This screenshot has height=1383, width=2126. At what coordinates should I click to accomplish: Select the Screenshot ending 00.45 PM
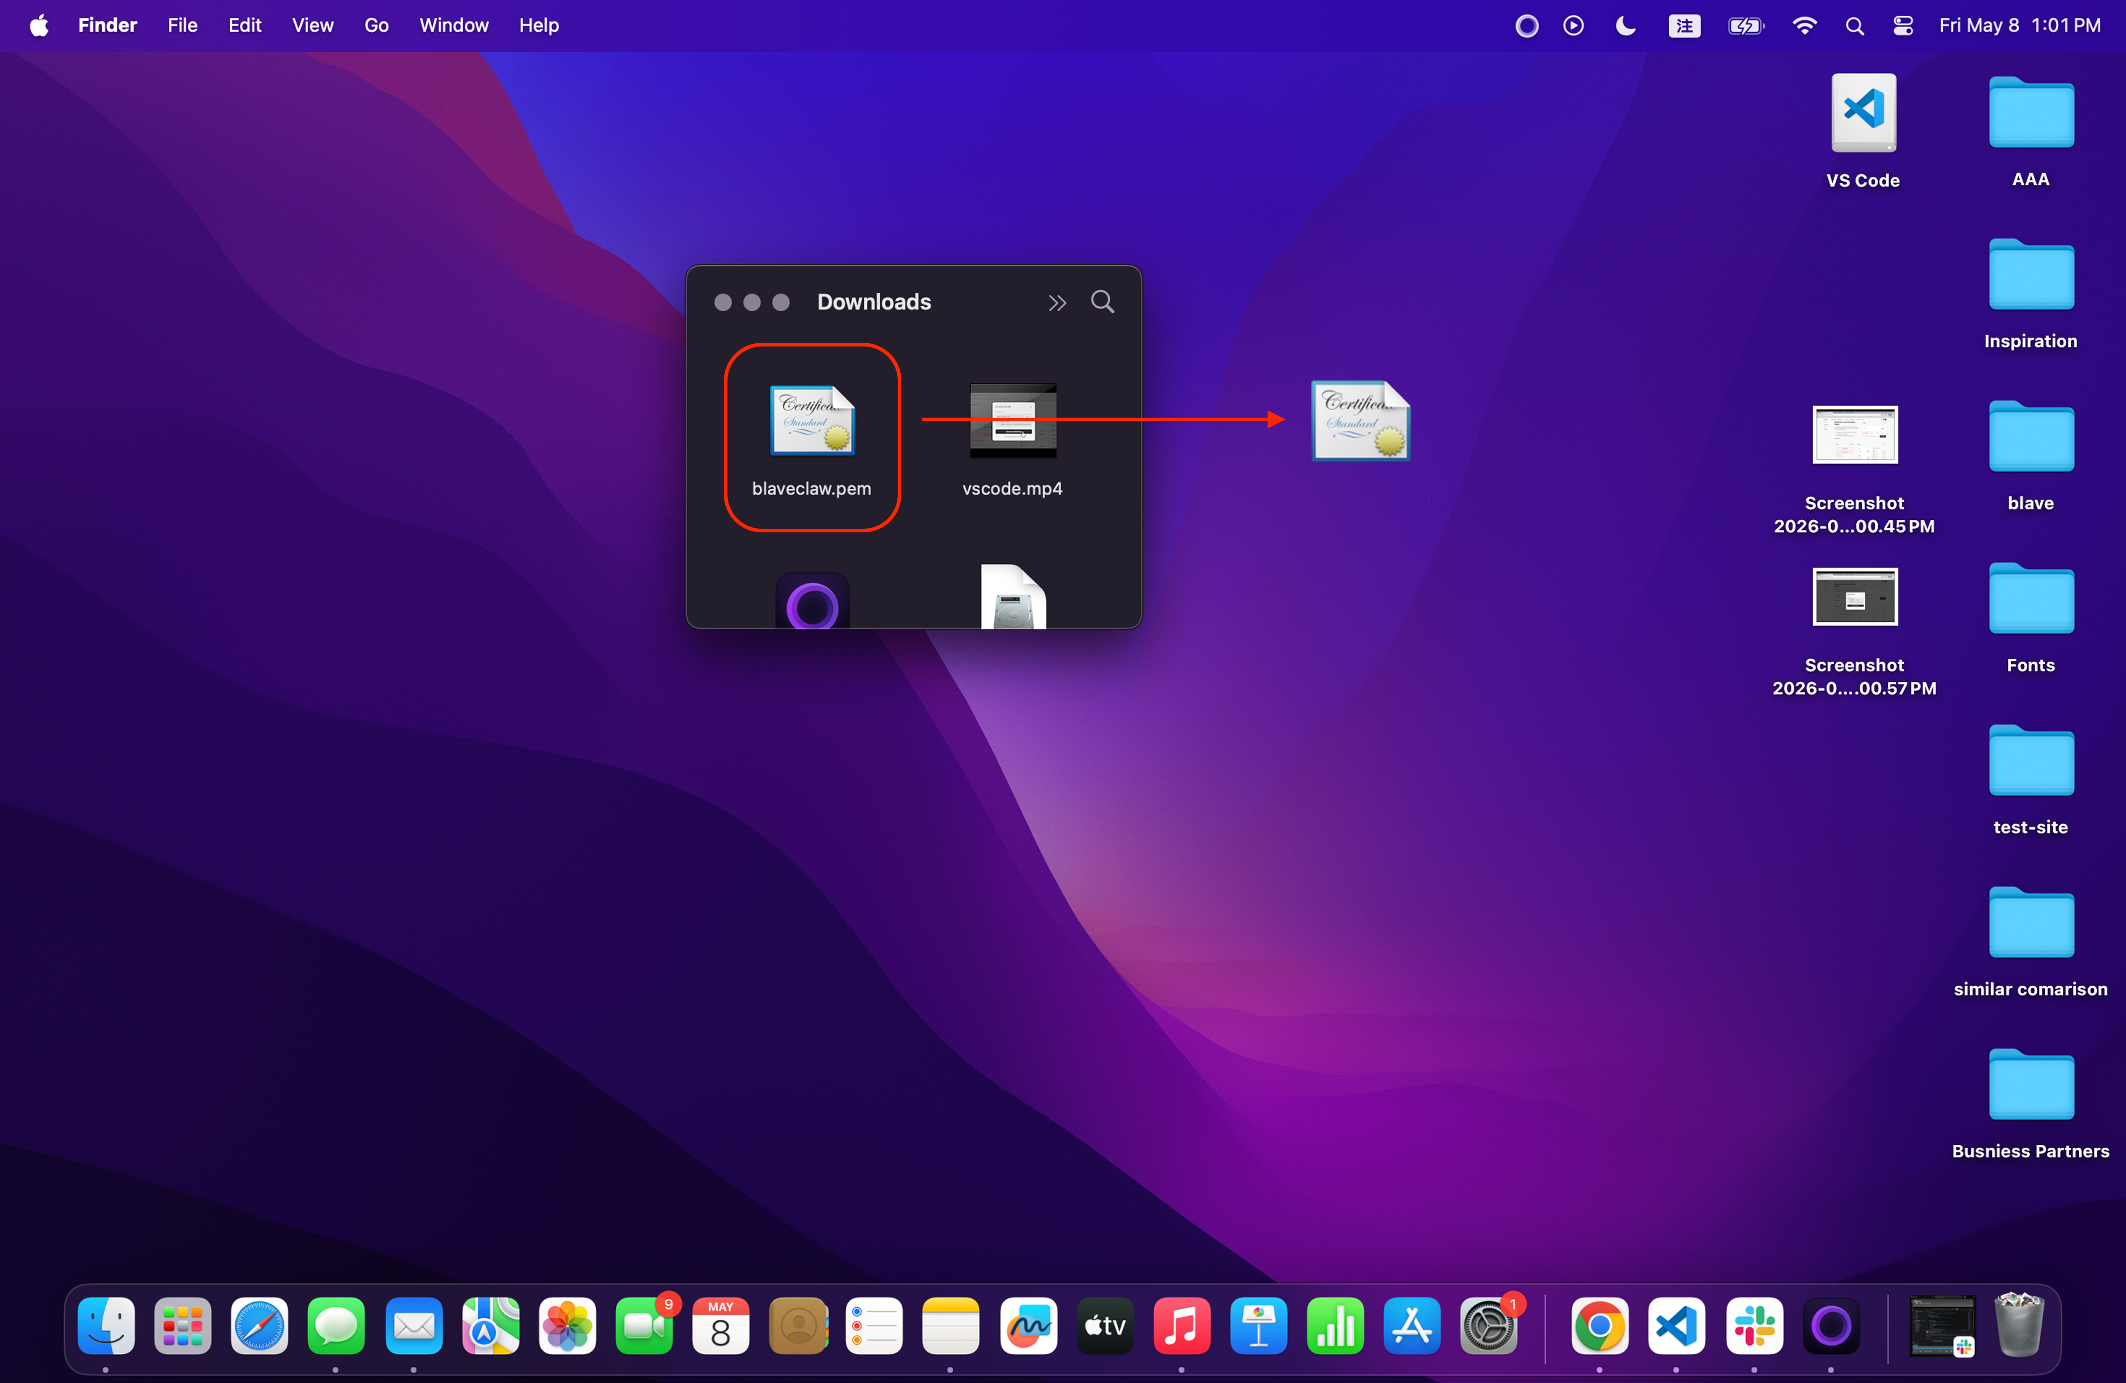(x=1854, y=435)
